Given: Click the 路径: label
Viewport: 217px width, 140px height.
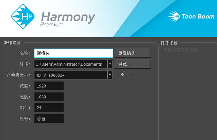Looking at the screenshot, I should click(x=25, y=64).
